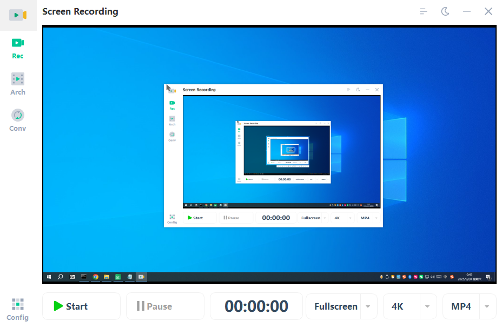502x328 pixels.
Task: Click the Windows Start button in preview
Action: (x=49, y=277)
